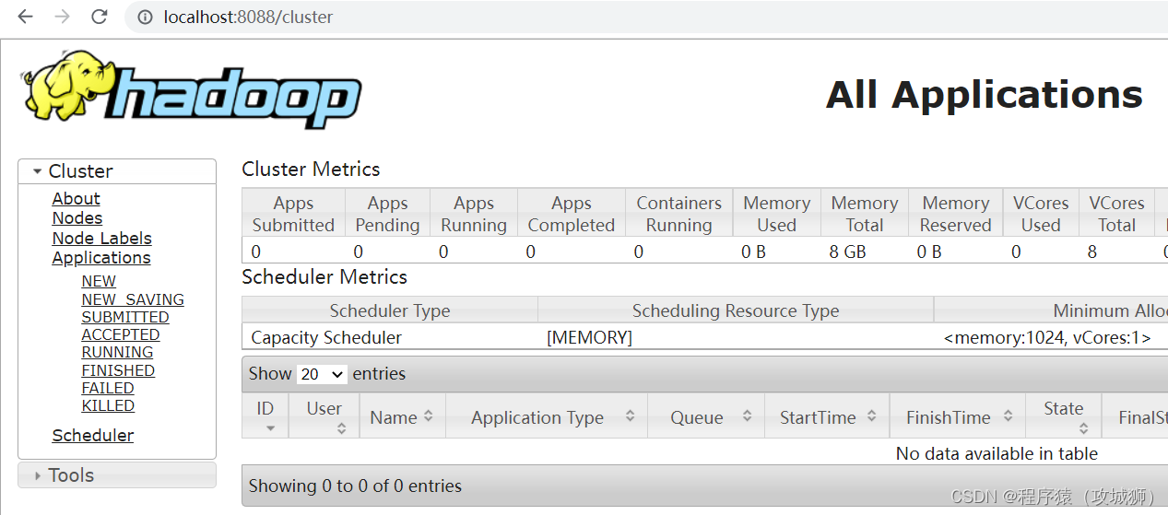Image resolution: width=1168 pixels, height=515 pixels.
Task: Click the Memory Reserved metrics header
Action: click(956, 214)
